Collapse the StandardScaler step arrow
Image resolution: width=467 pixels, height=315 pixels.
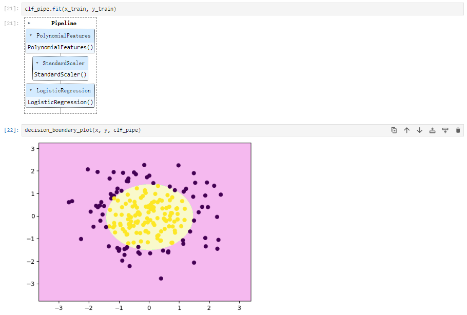[37, 63]
